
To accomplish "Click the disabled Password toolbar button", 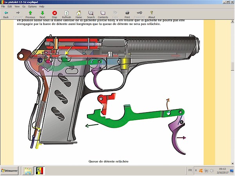I will 139,14.
